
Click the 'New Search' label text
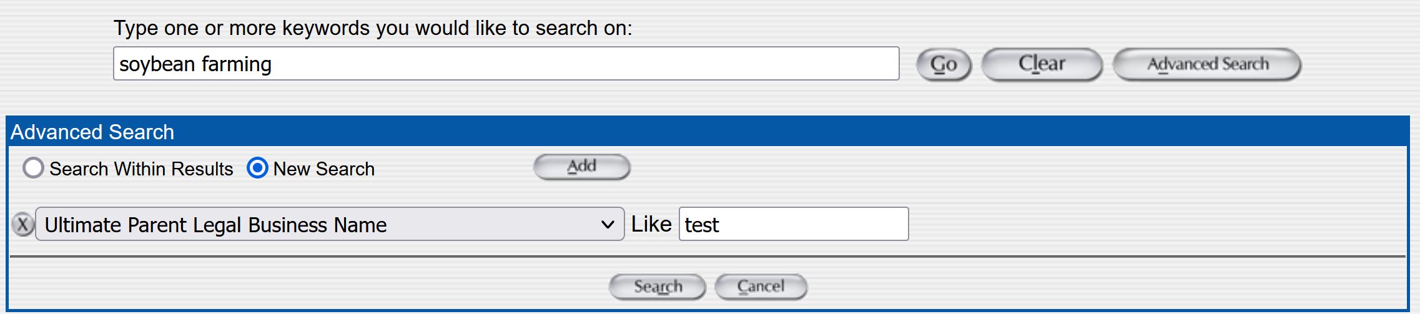[x=324, y=169]
